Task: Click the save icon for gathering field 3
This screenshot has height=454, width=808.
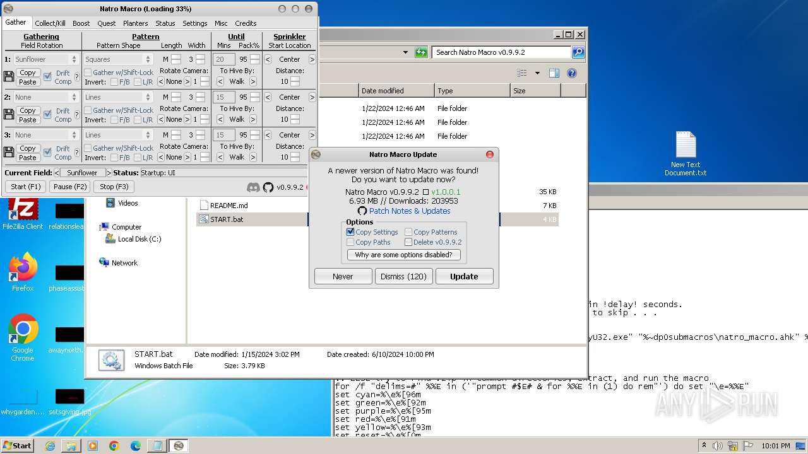Action: [9, 153]
